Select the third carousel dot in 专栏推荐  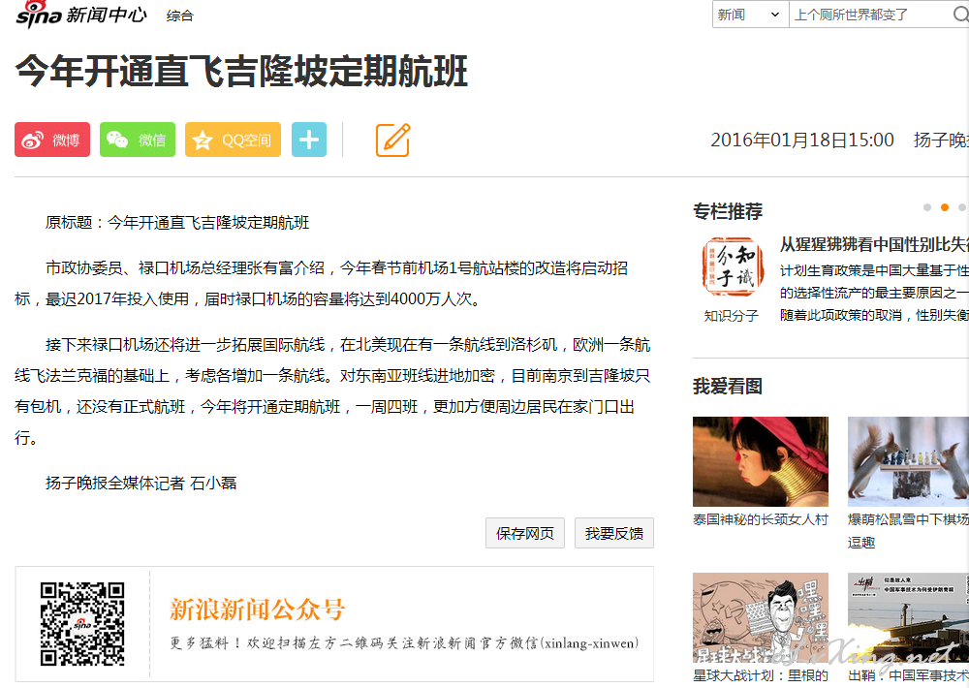[961, 207]
